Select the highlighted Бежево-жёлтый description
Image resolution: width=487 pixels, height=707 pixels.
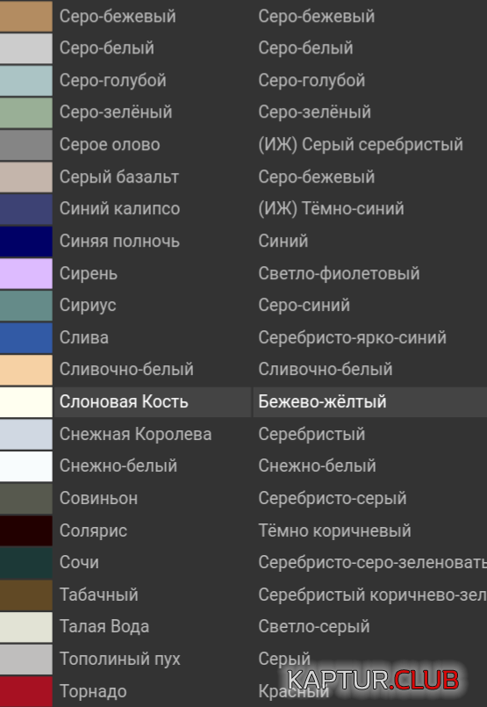point(322,401)
